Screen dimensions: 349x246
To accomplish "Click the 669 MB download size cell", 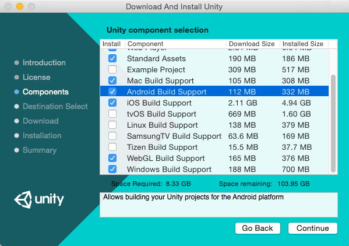I will click(242, 114).
